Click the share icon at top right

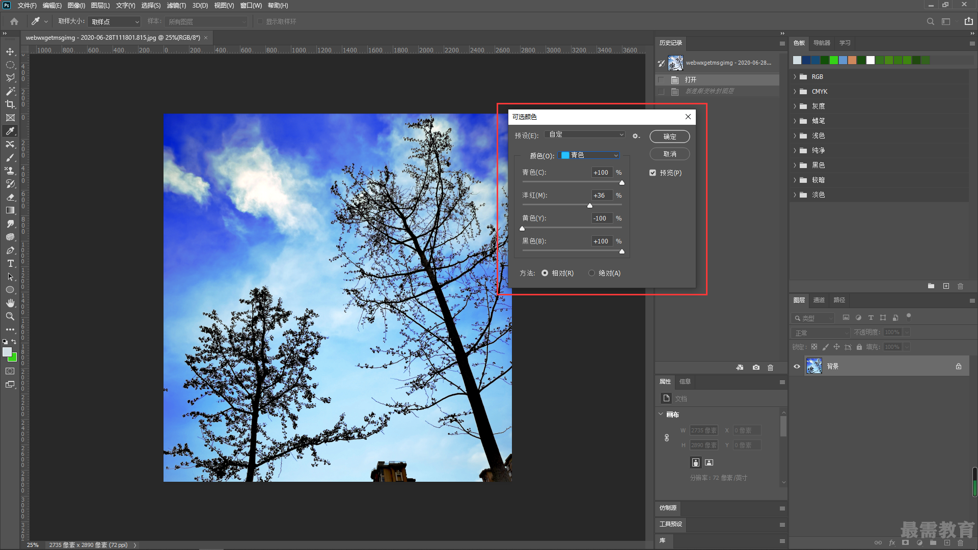[968, 21]
